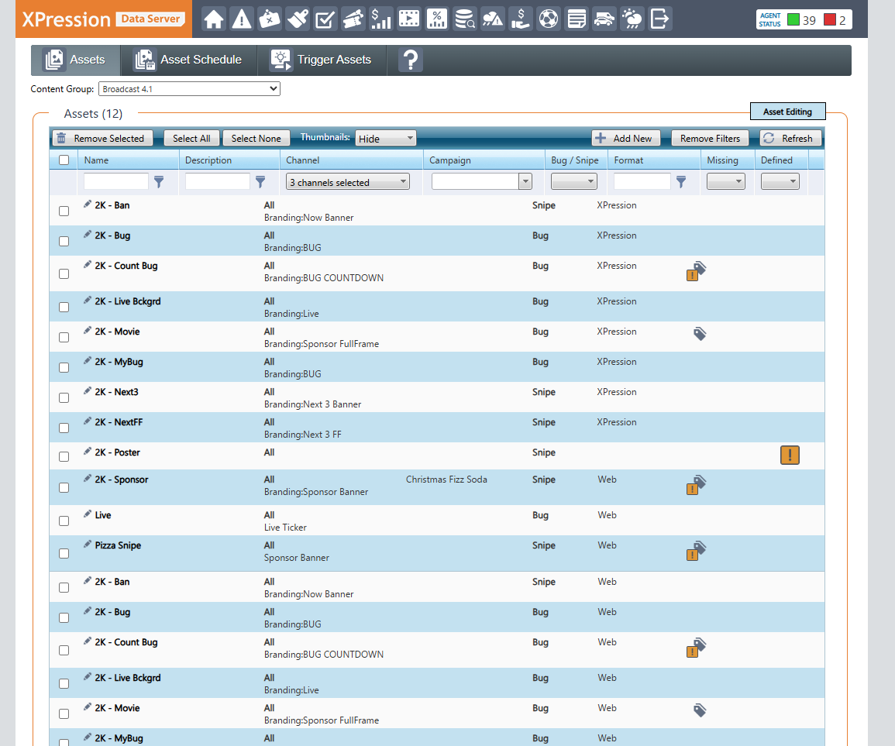Screen dimensions: 895x746
Task: Check the box for Pizza Snipe
Action: pos(64,553)
